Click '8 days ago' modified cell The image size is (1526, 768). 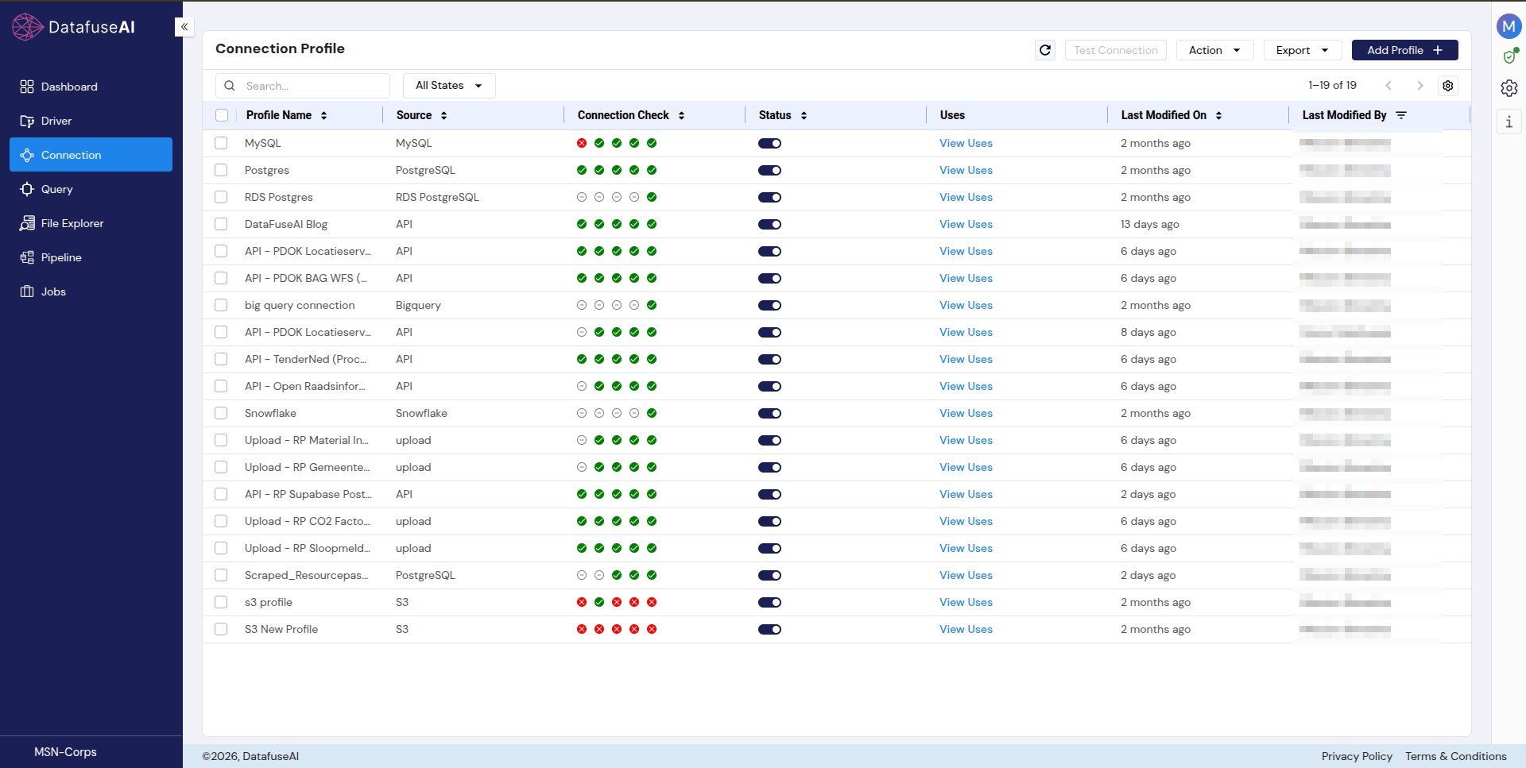1148,332
